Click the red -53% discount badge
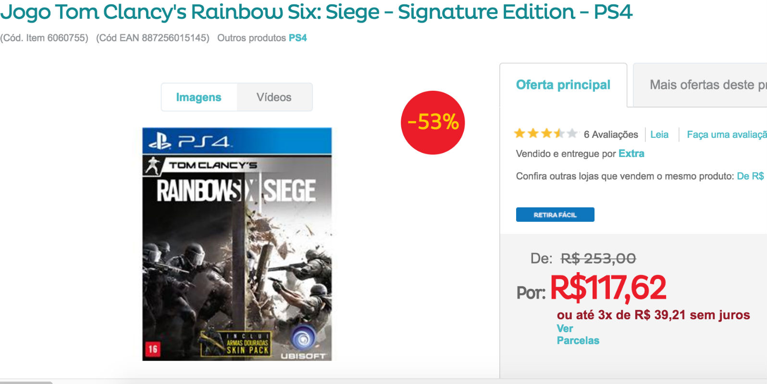The height and width of the screenshot is (384, 767). [x=433, y=122]
